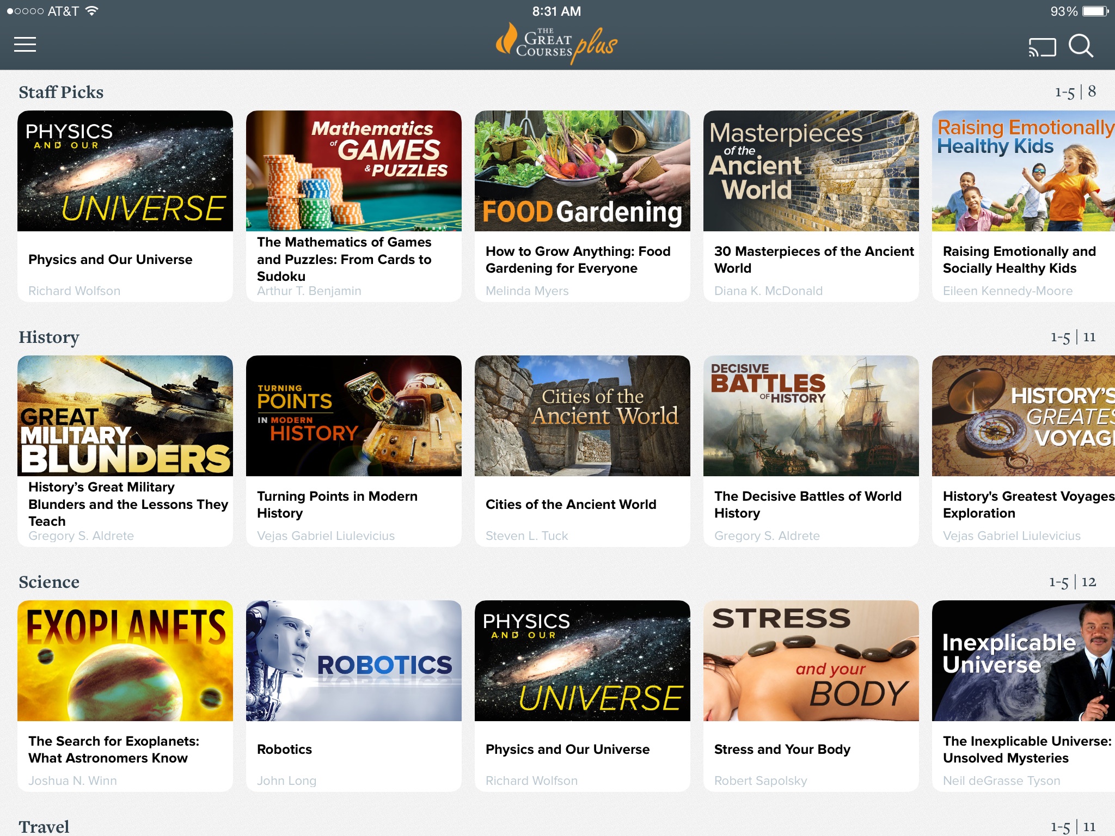Tap the Travel section heading
The width and height of the screenshot is (1115, 836).
[x=44, y=827]
